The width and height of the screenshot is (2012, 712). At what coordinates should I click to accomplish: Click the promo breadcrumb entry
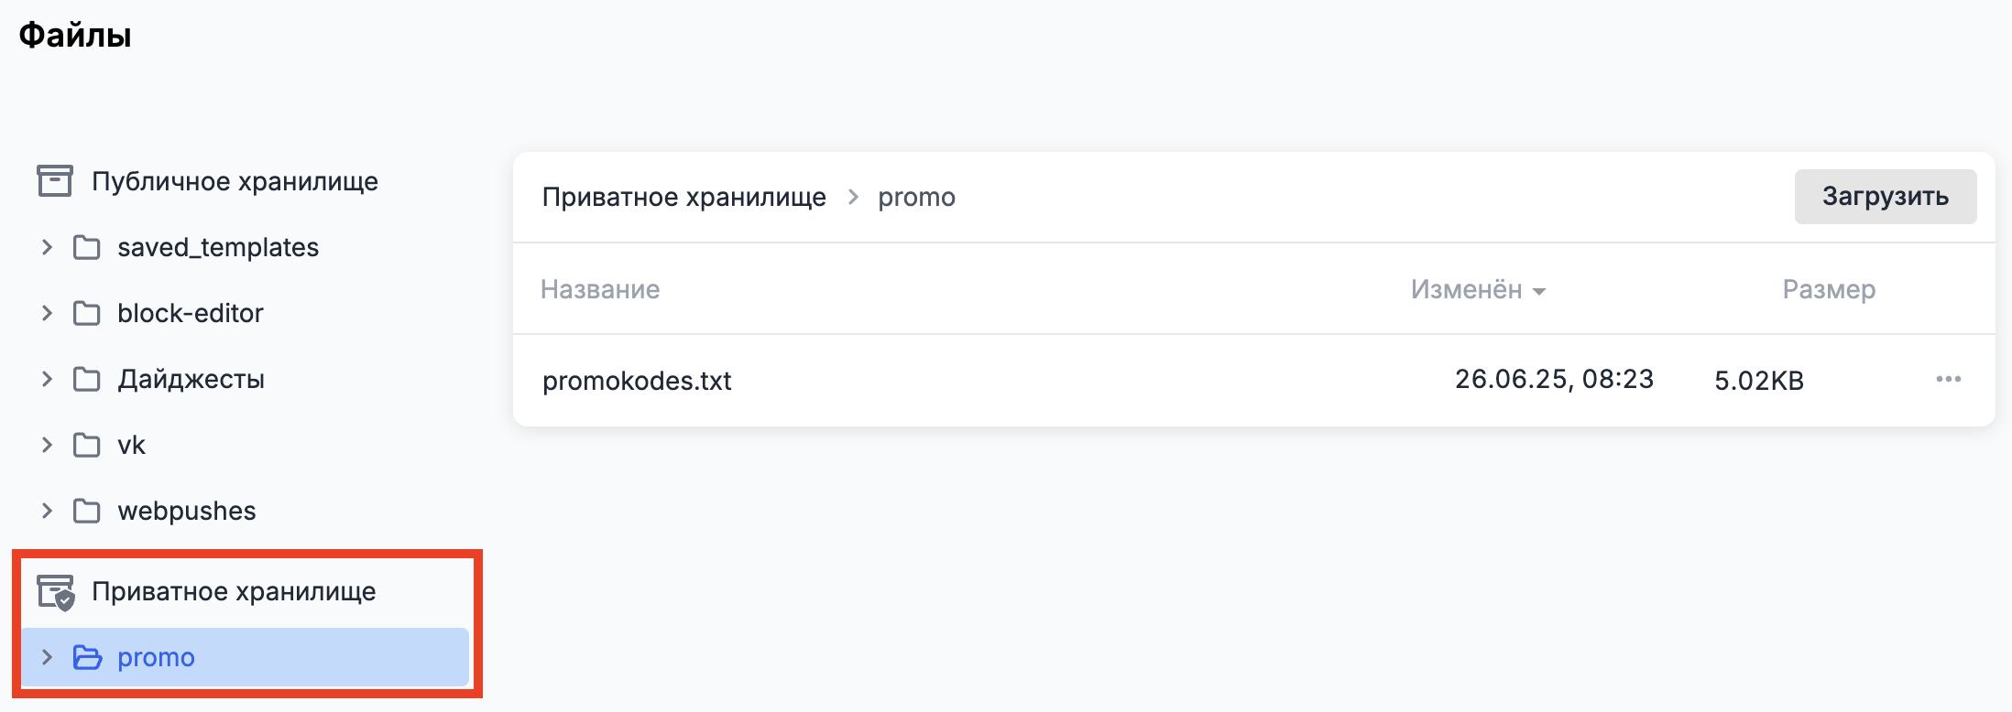(916, 196)
